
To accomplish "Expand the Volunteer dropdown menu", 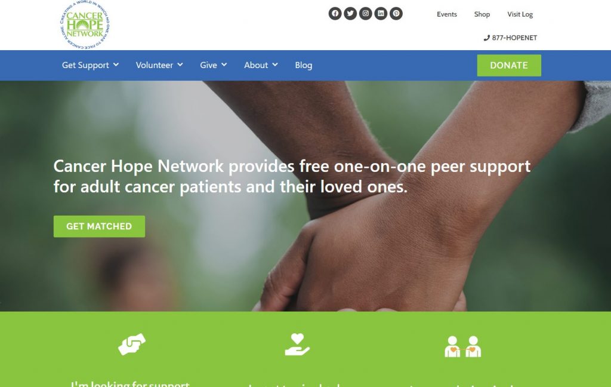I will [x=159, y=65].
